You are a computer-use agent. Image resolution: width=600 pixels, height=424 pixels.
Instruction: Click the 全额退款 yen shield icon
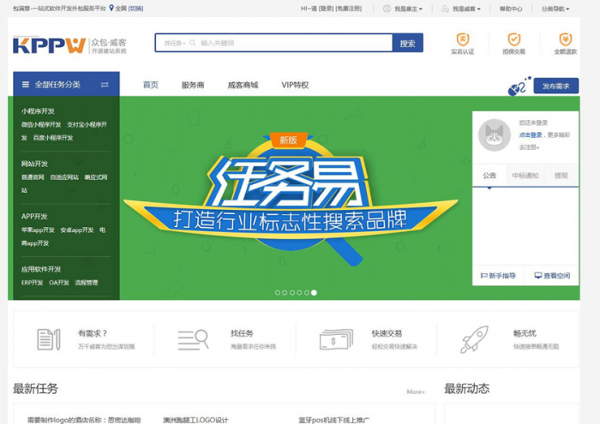pos(565,39)
